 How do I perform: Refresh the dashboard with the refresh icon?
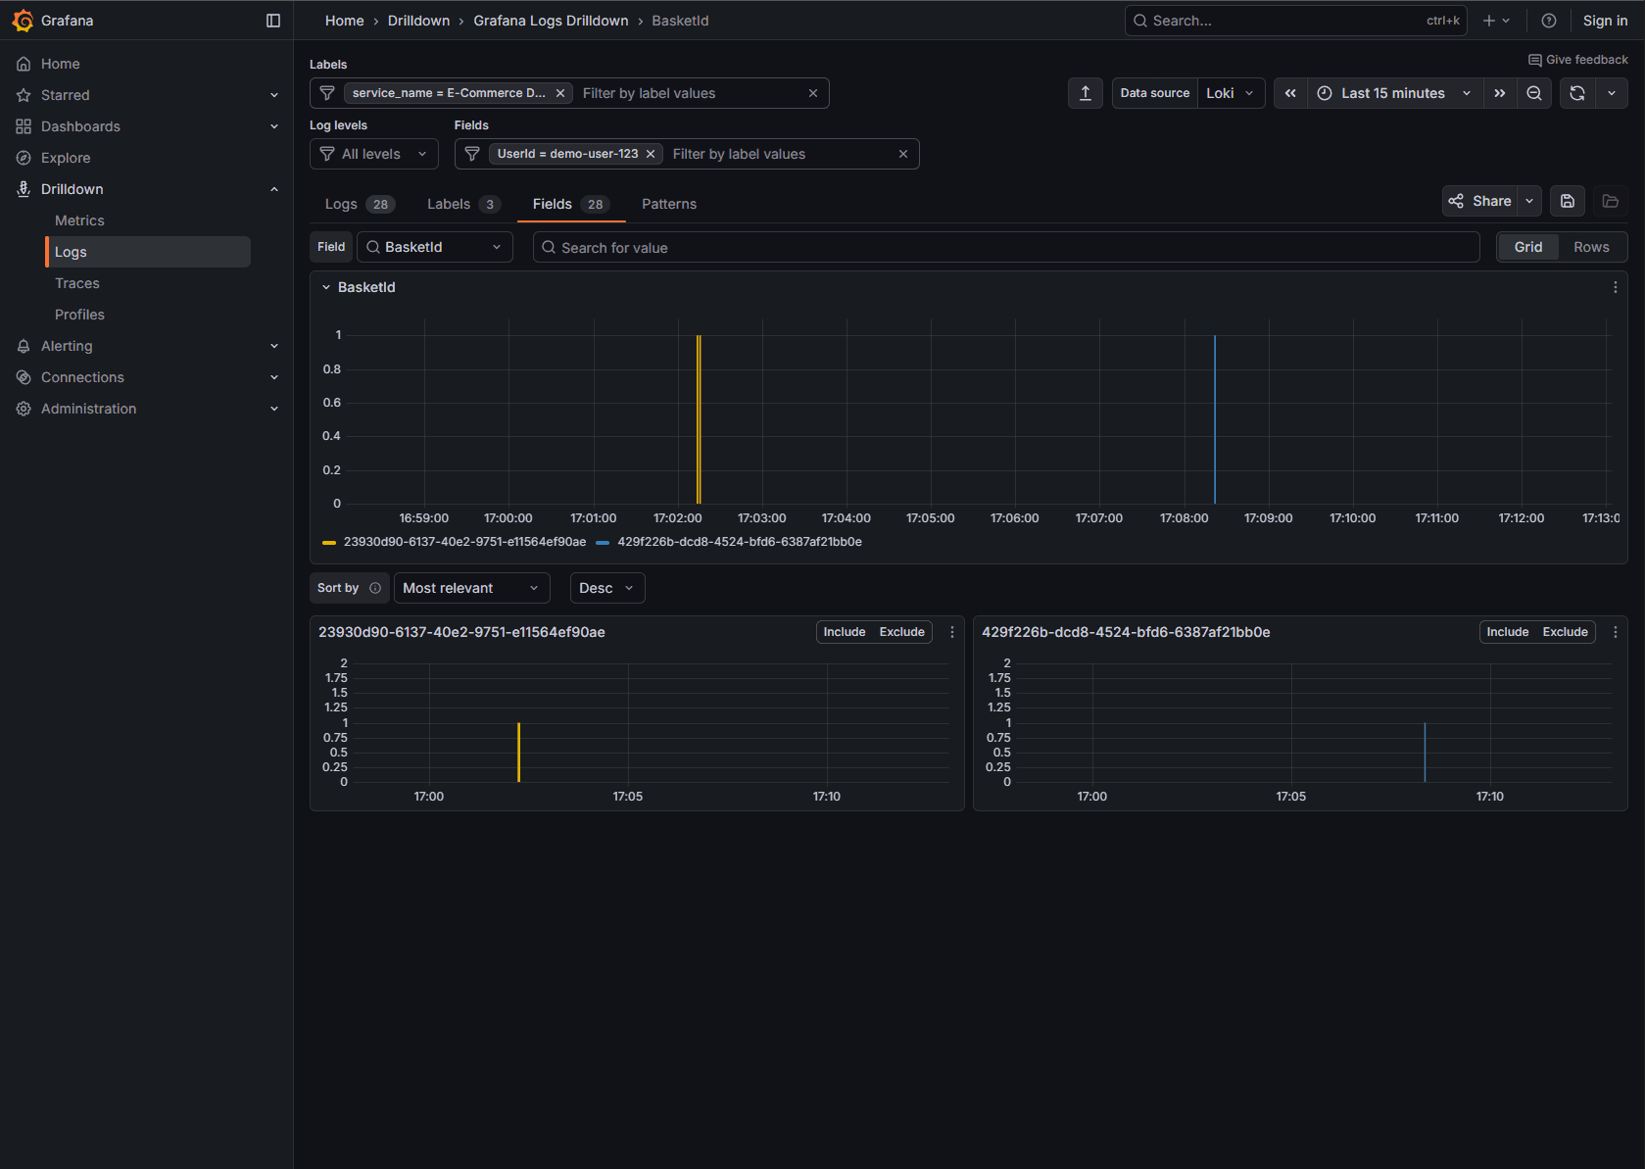pyautogui.click(x=1576, y=92)
